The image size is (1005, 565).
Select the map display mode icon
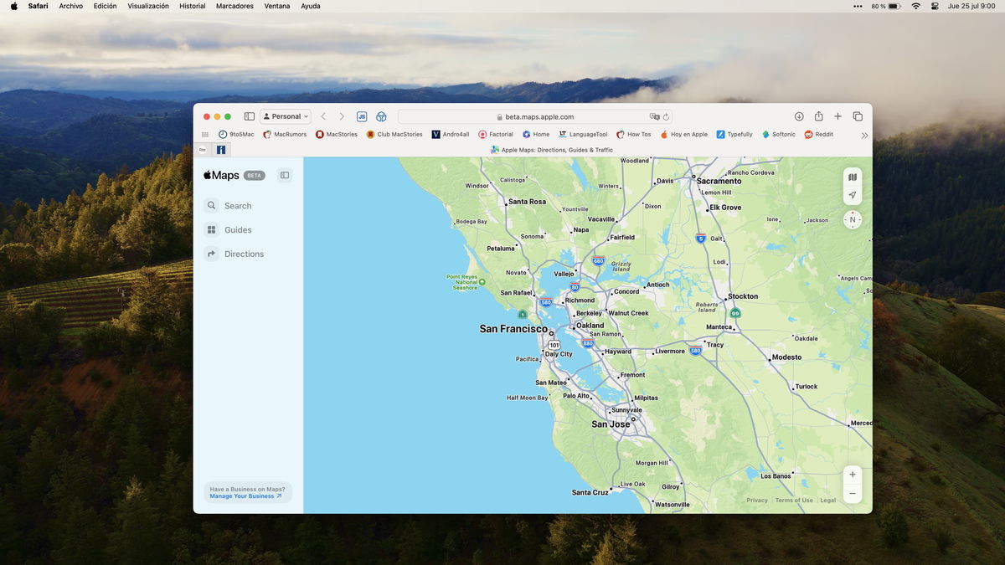pos(852,177)
